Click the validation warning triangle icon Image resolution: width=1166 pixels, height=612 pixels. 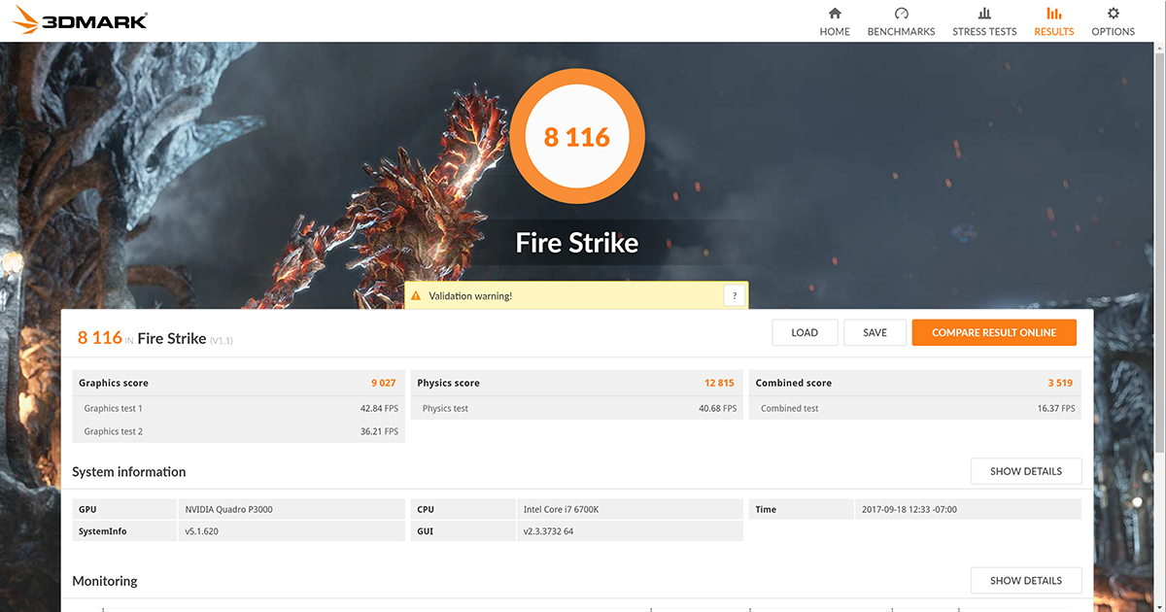tap(416, 295)
